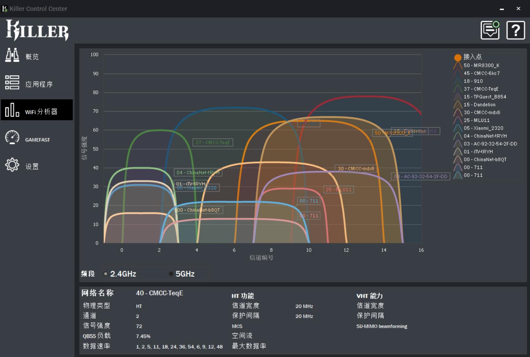Click the legend curve icon for 15 - TPGuest_B854
This screenshot has height=357, width=530.
coord(458,97)
